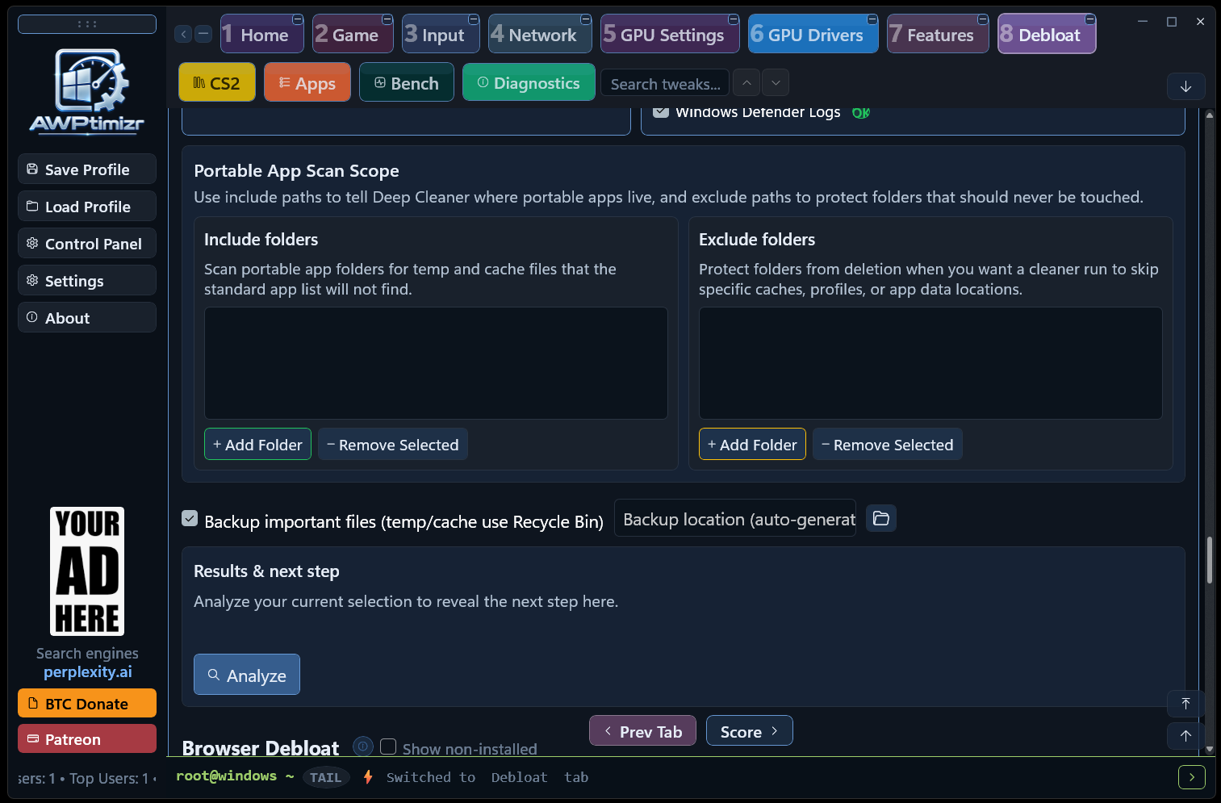
Task: Open the Network tab
Action: (x=540, y=34)
